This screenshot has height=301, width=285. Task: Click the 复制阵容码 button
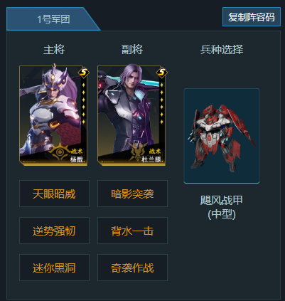coord(252,17)
